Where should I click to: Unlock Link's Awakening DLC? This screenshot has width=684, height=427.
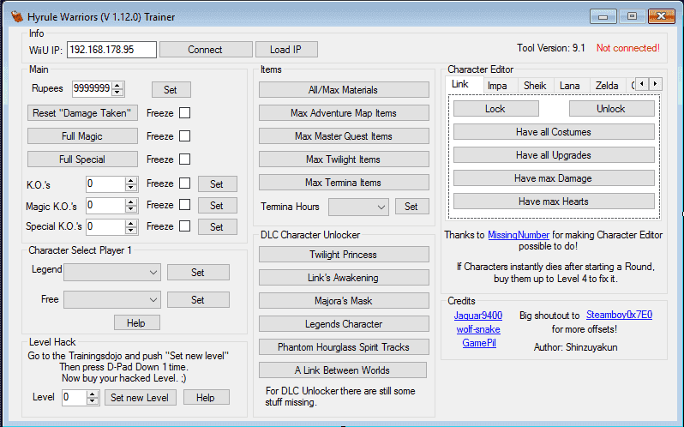[344, 278]
